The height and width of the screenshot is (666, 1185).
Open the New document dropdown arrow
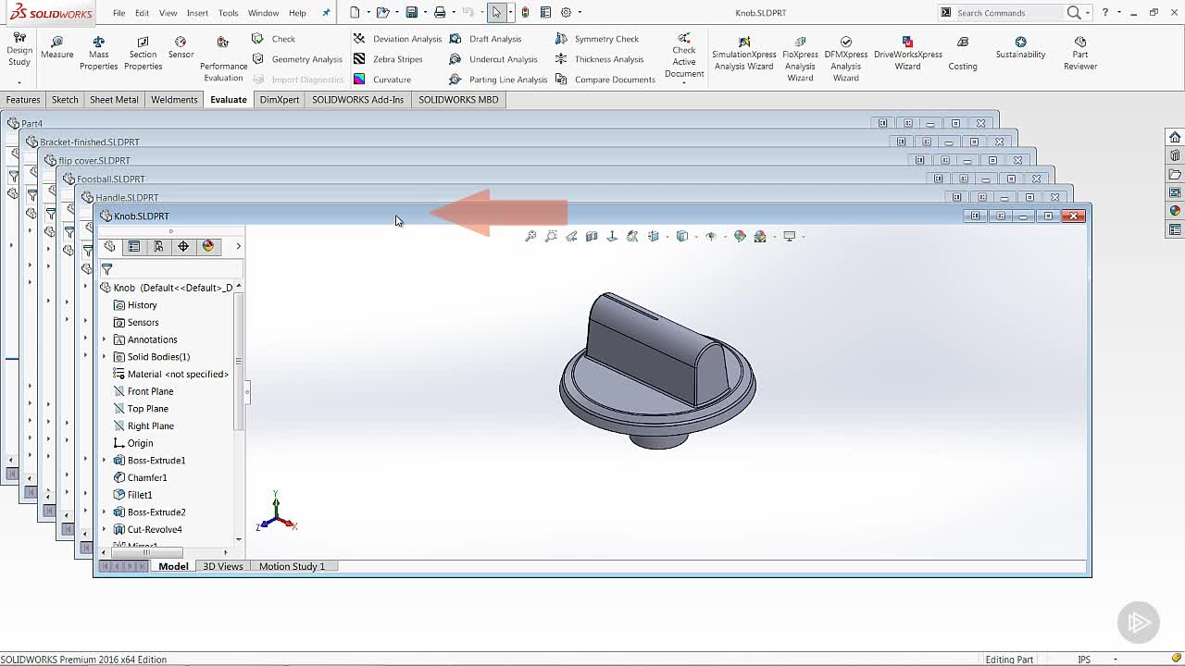coord(368,13)
